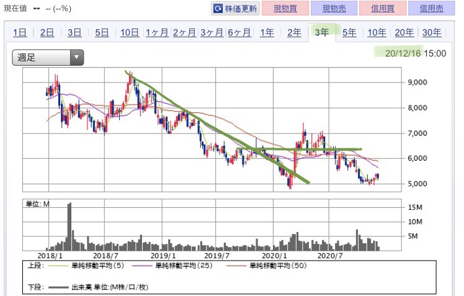Screen dimensions: 464x296
Task: Click the 5,000 price axis label
Action: click(417, 184)
